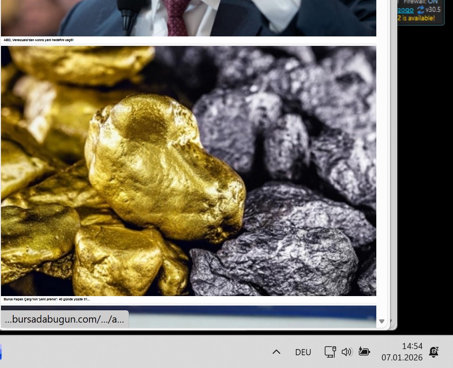Viewport: 453px width, 368px height.
Task: Open the do-not-disturb notification bell
Action: tap(433, 351)
